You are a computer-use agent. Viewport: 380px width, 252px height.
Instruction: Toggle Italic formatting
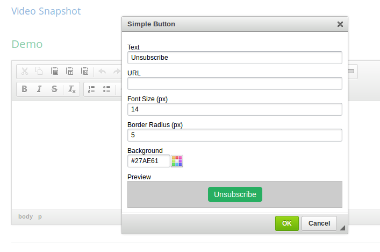[39, 89]
